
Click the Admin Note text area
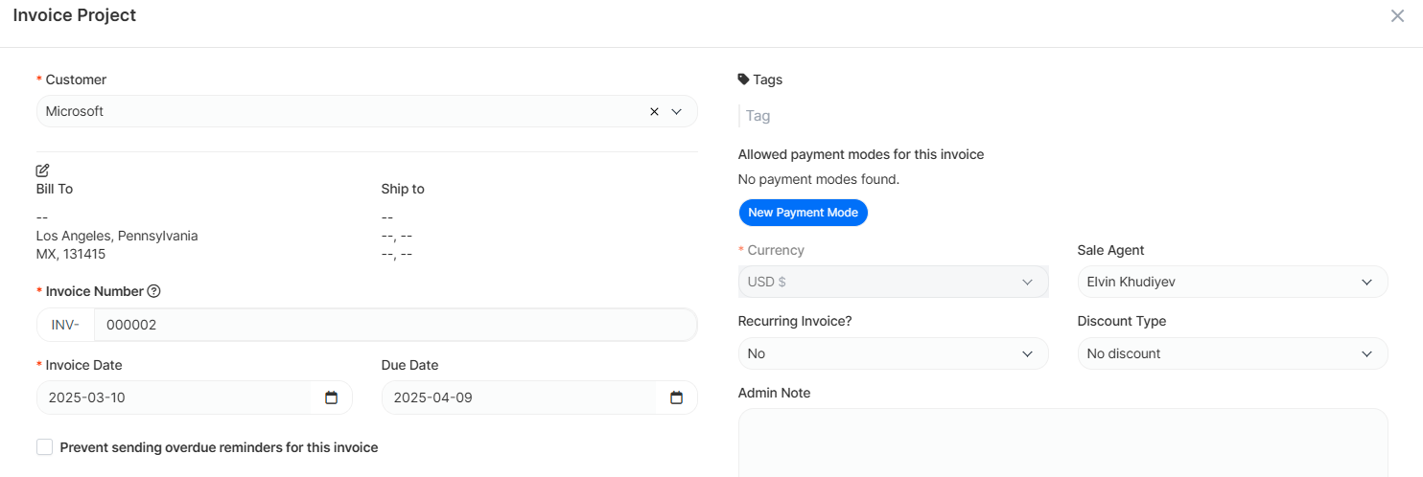click(1062, 443)
